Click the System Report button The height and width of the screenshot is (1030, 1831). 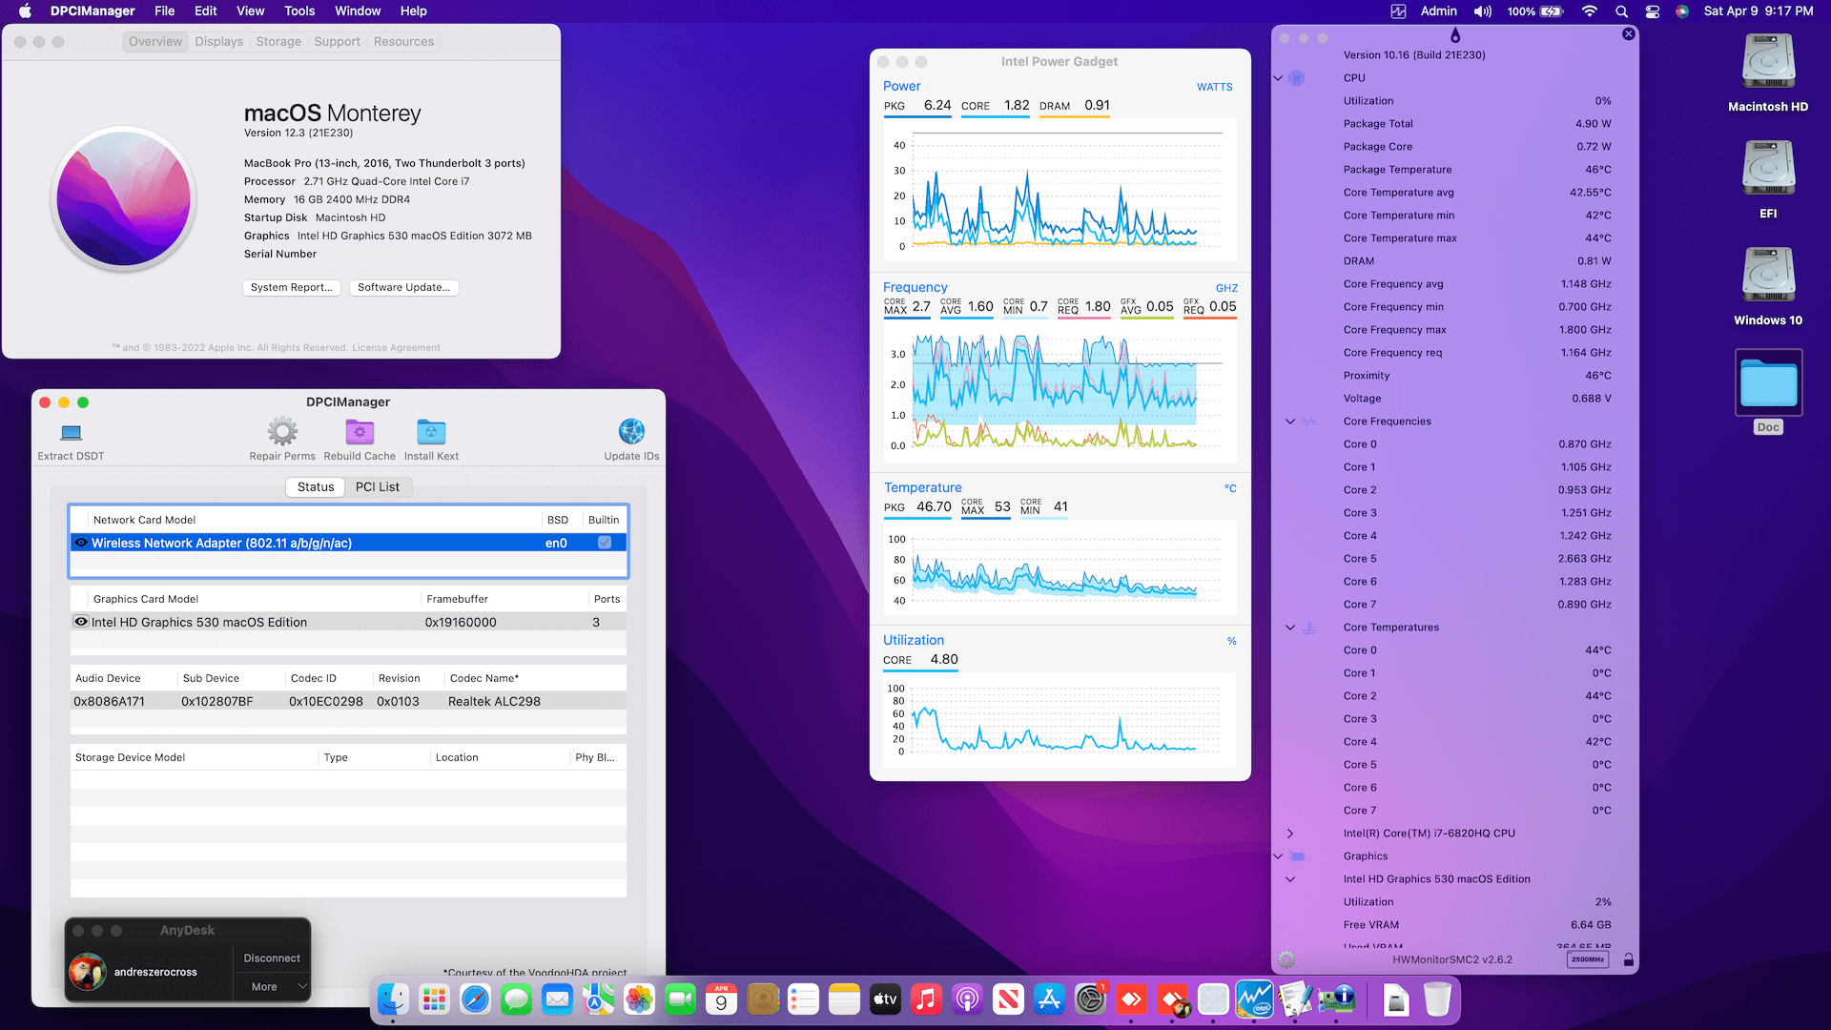pyautogui.click(x=291, y=287)
